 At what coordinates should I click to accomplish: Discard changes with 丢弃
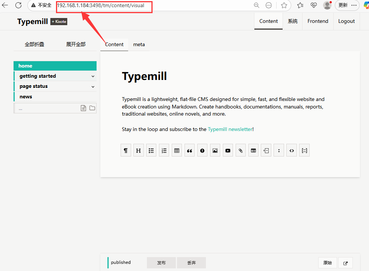pos(191,263)
